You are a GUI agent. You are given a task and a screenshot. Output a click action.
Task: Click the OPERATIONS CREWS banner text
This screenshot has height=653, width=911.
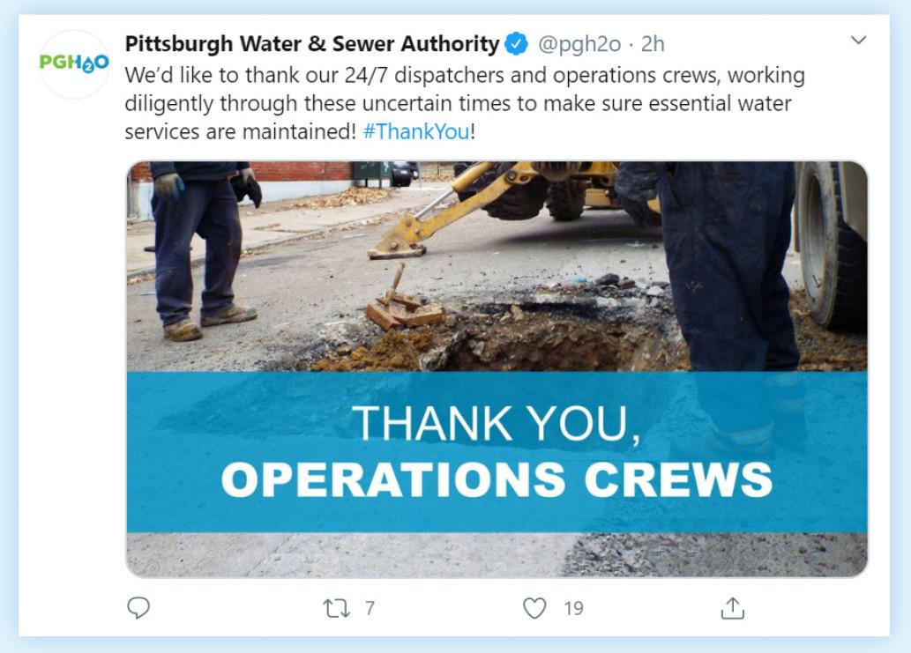(x=497, y=479)
